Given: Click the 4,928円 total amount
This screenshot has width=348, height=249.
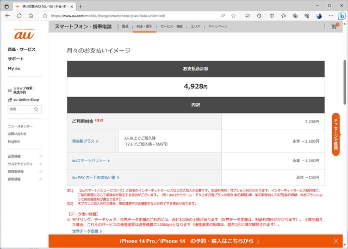Looking at the screenshot, I should [196, 86].
